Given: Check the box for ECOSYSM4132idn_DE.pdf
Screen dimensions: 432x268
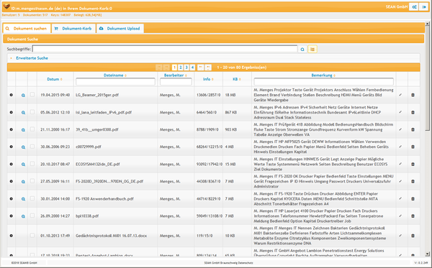Looking at the screenshot, I should [32, 164].
